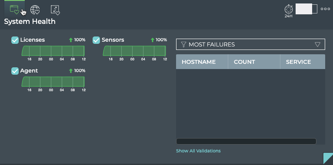
Task: Toggle the Agent checkbox
Action: point(15,71)
